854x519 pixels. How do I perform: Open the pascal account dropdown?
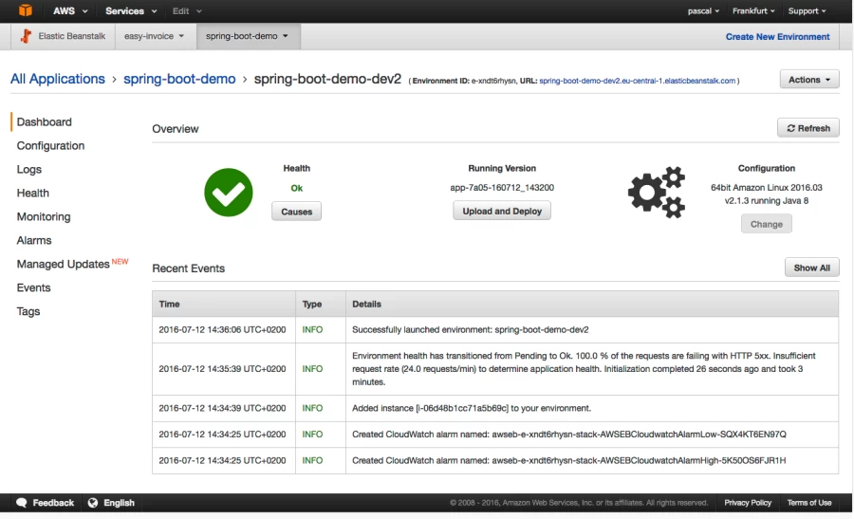click(703, 10)
